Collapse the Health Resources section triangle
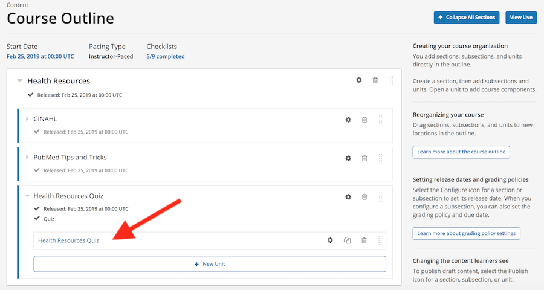 tap(20, 81)
